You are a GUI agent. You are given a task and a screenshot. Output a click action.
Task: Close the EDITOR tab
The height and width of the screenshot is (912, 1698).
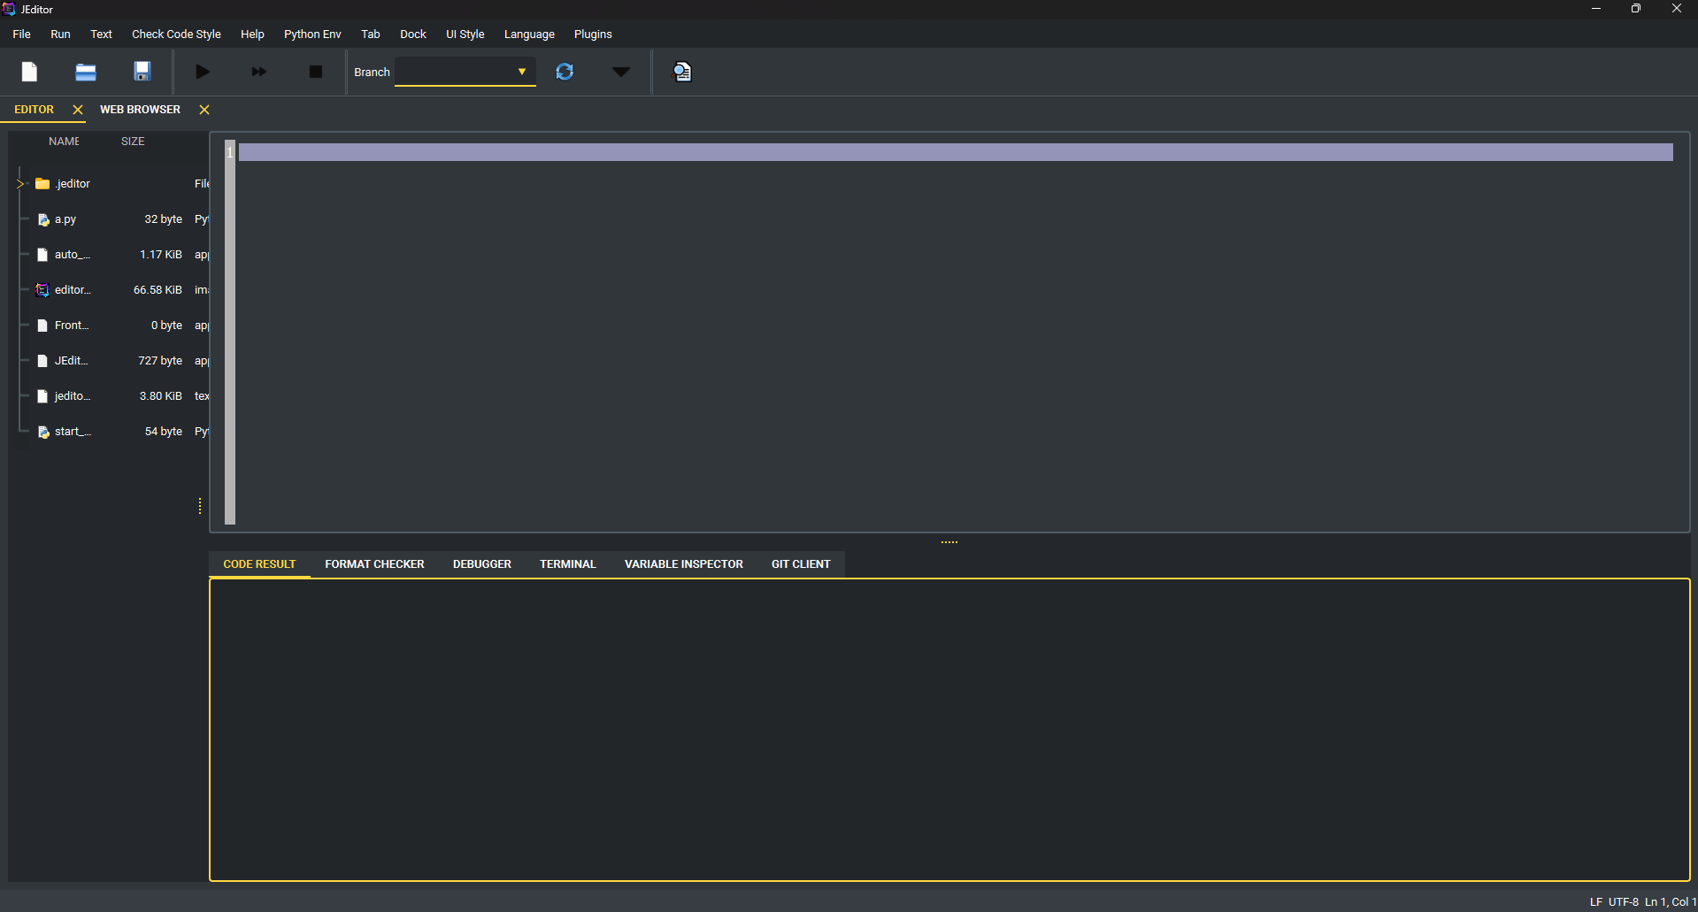pyautogui.click(x=78, y=110)
